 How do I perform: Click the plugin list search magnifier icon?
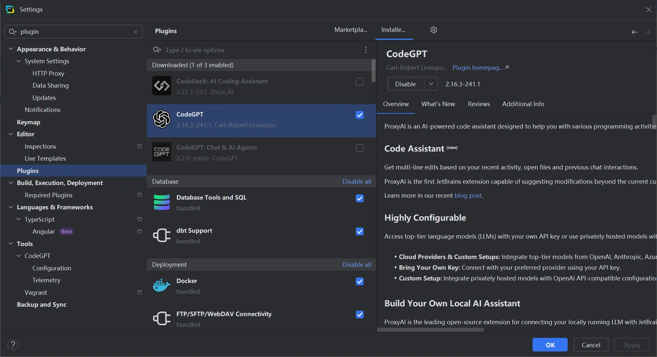click(x=157, y=50)
